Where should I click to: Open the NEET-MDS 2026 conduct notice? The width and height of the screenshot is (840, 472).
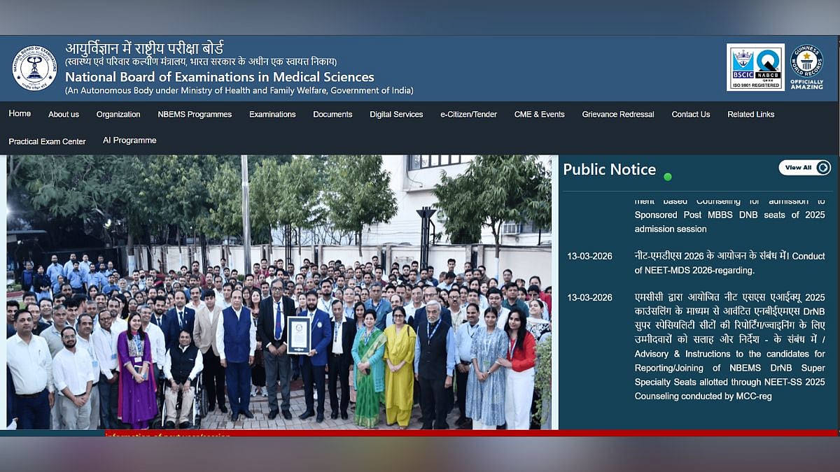pos(729,263)
